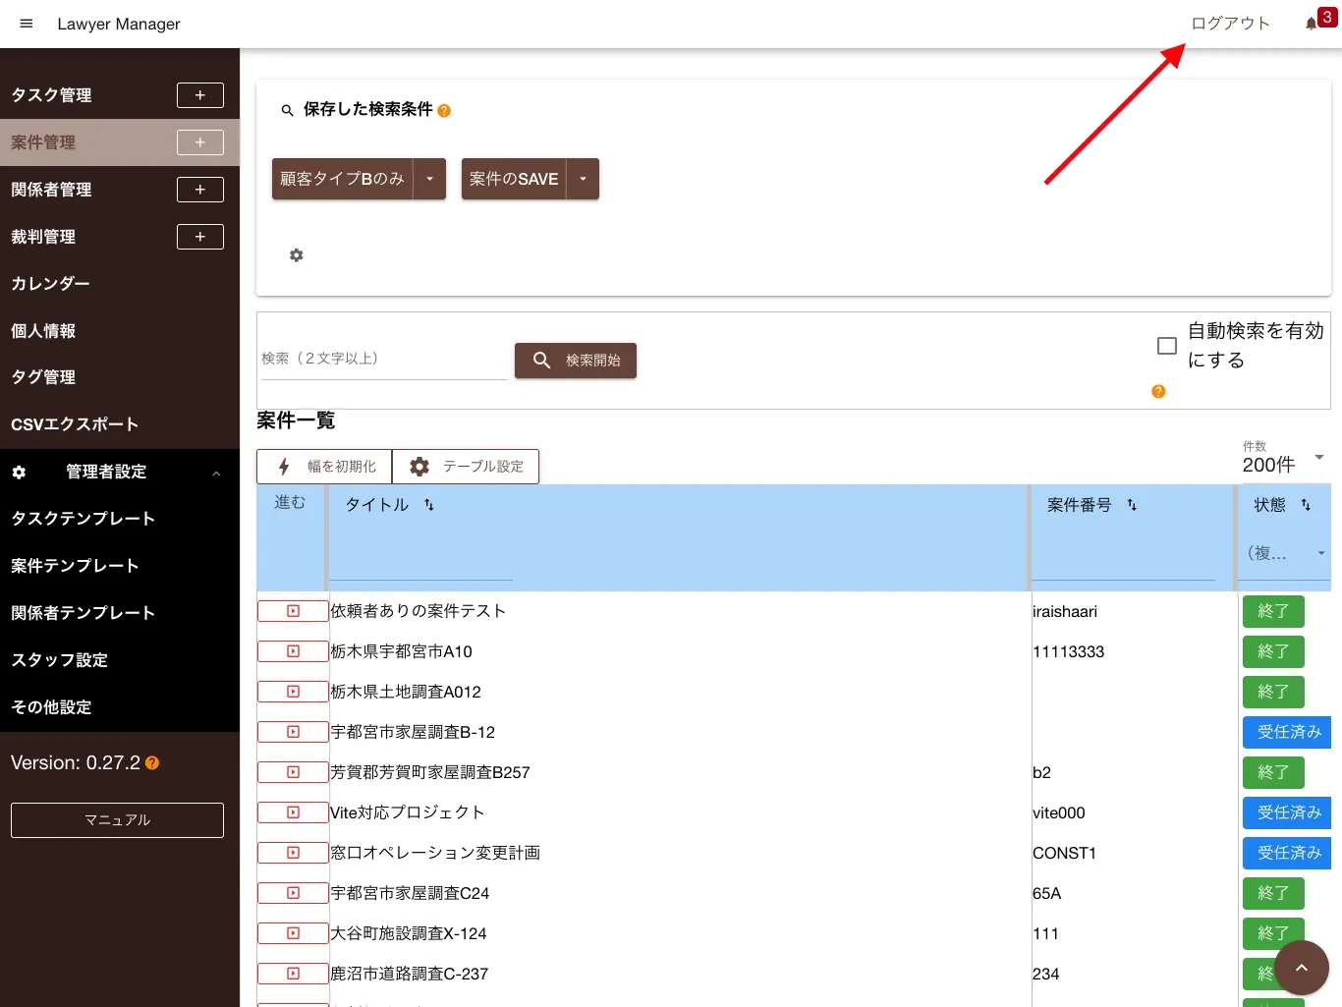Click the add button next to 裁判管理
Viewport: 1342px width, 1007px height.
[x=200, y=237]
